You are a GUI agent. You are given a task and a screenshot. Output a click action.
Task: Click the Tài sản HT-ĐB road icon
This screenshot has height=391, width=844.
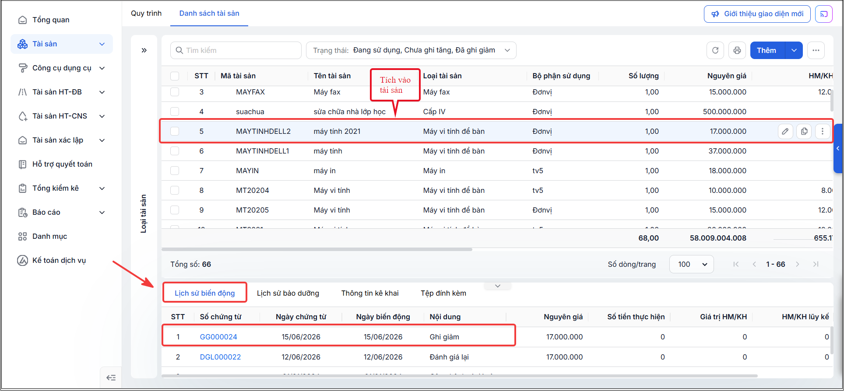coord(22,92)
